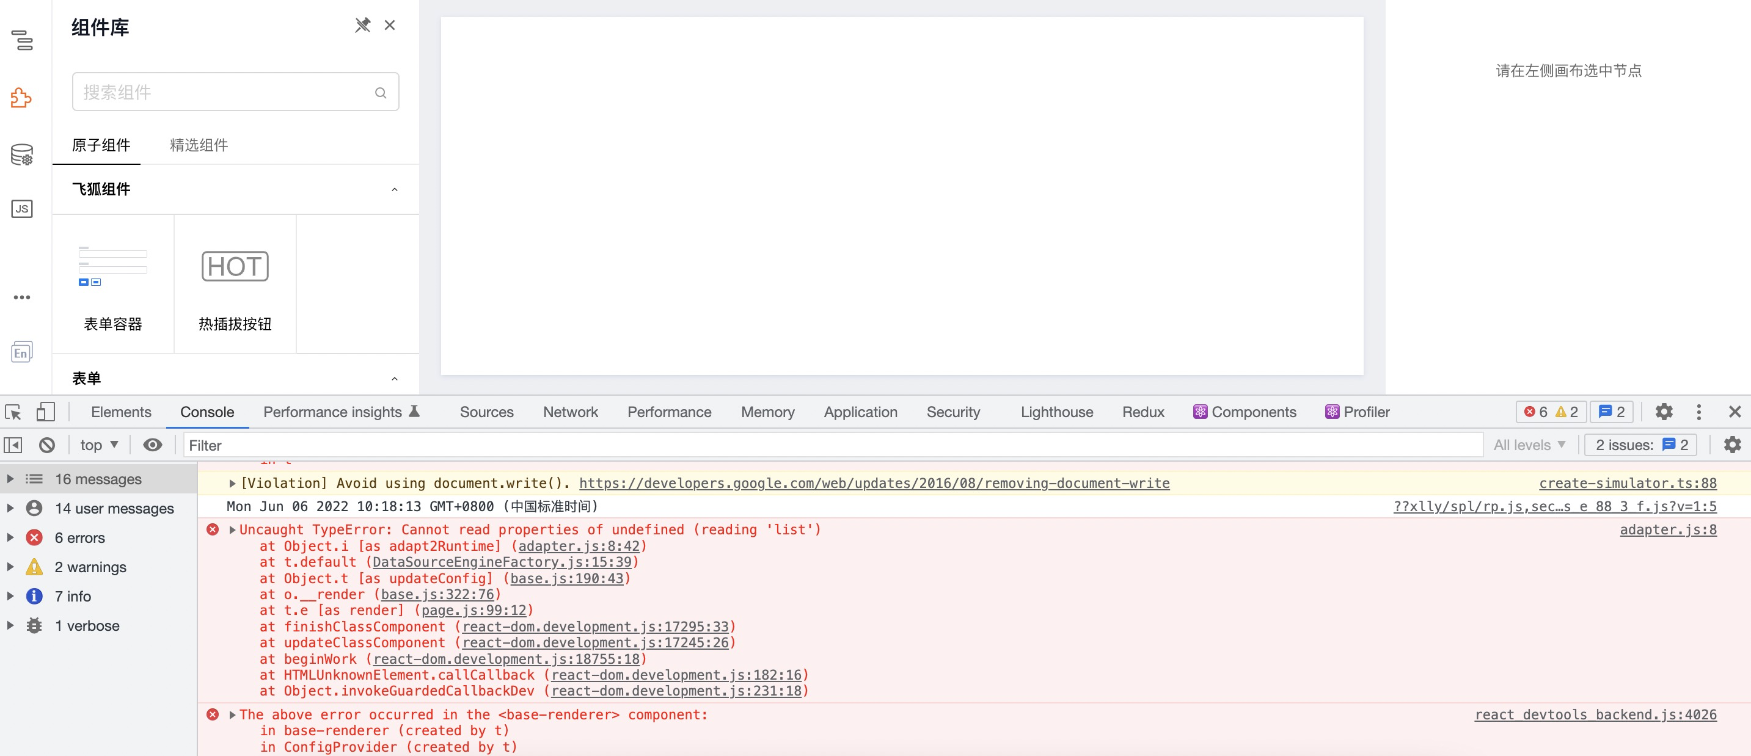The image size is (1751, 756).
Task: Pin the 组件库 panel with the pin icon
Action: click(x=364, y=24)
